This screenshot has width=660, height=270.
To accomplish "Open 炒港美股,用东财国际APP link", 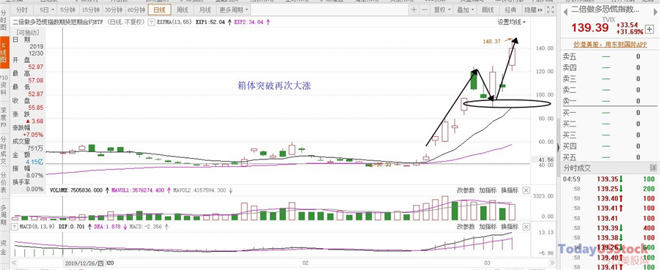I will coord(609,44).
